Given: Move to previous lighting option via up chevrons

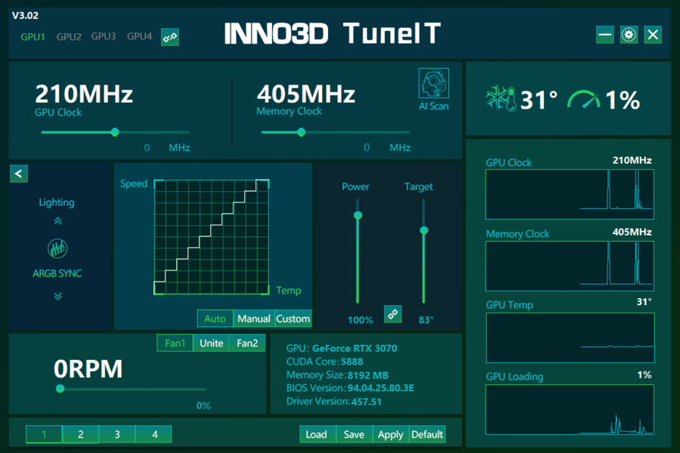Looking at the screenshot, I should [57, 221].
